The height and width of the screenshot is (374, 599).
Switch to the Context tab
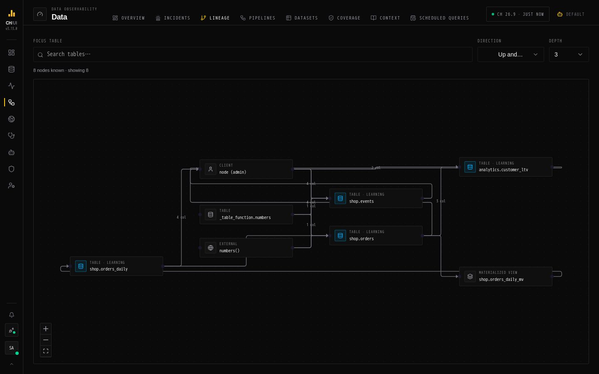click(x=385, y=18)
